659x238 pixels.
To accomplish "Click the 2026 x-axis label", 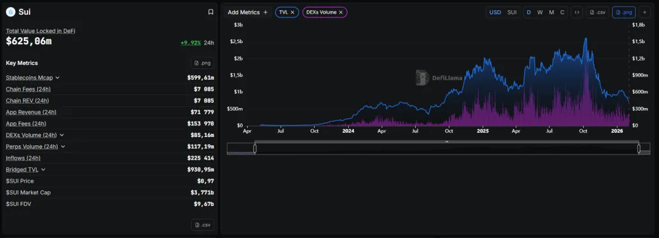I will pyautogui.click(x=617, y=131).
